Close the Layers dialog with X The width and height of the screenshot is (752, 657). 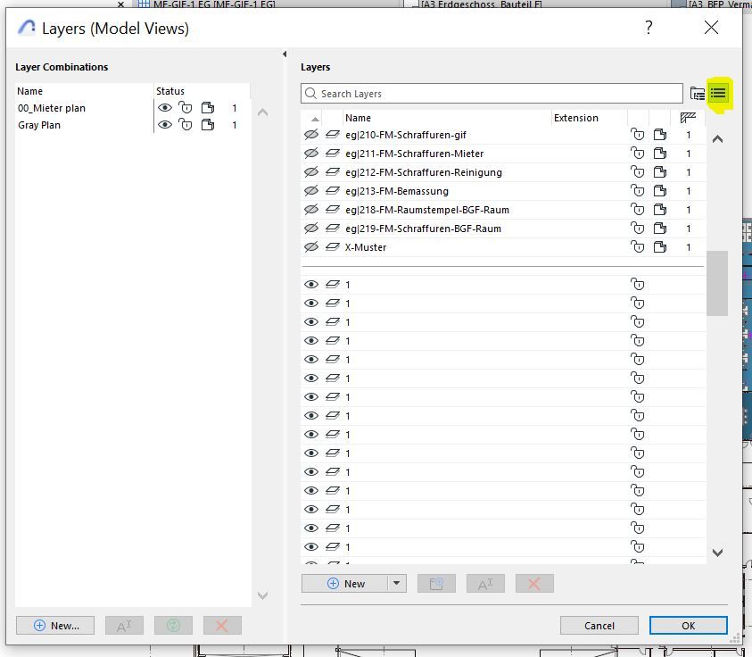(711, 28)
